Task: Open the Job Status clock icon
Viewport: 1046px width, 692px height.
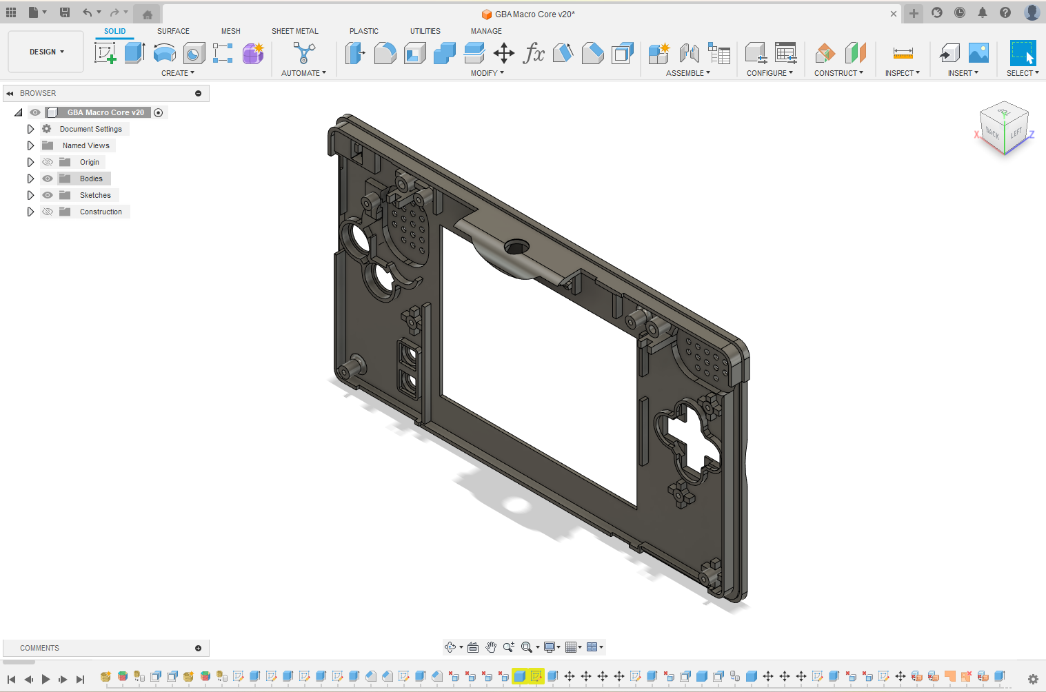Action: [960, 12]
